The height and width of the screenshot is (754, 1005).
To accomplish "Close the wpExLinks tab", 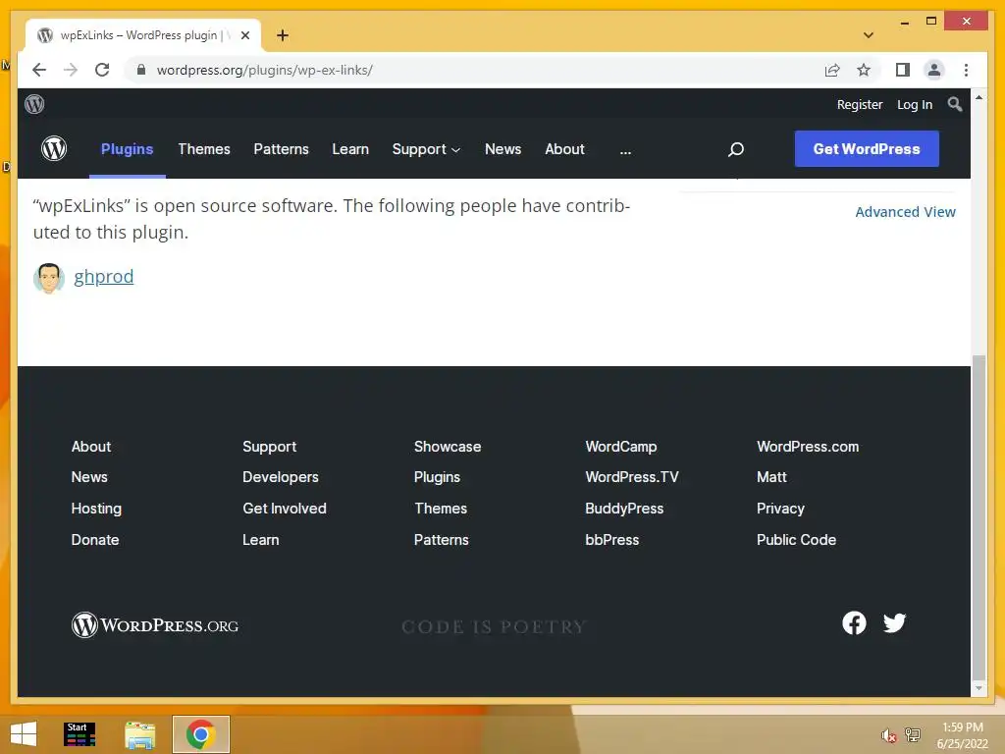I will tap(244, 35).
